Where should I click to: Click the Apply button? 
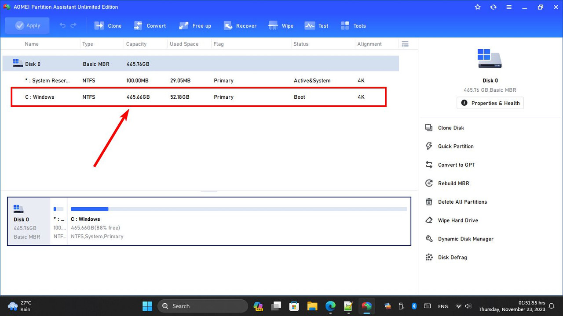click(27, 25)
